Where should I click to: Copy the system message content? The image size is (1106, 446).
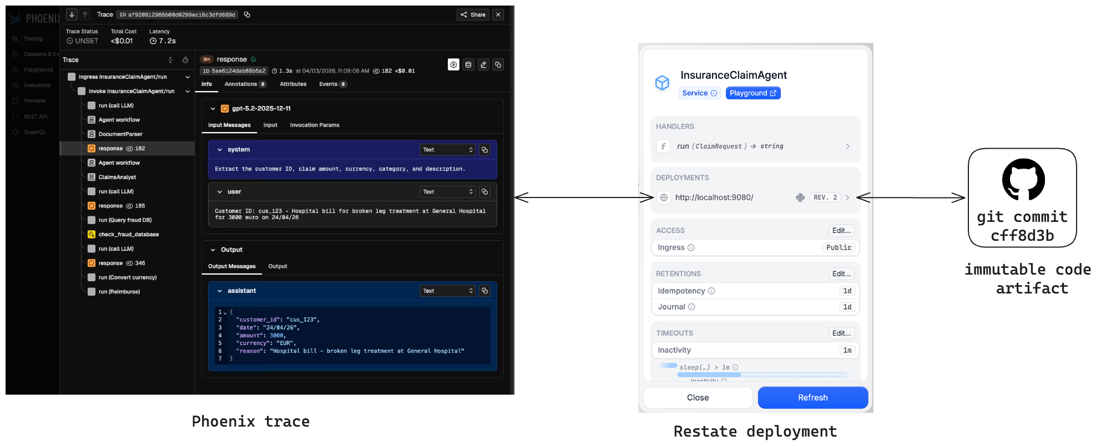tap(484, 150)
